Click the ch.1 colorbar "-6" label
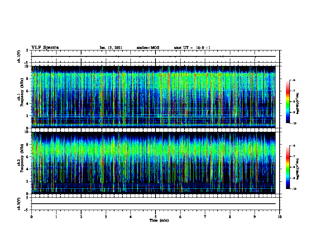This screenshot has height=243, width=315. (294, 80)
